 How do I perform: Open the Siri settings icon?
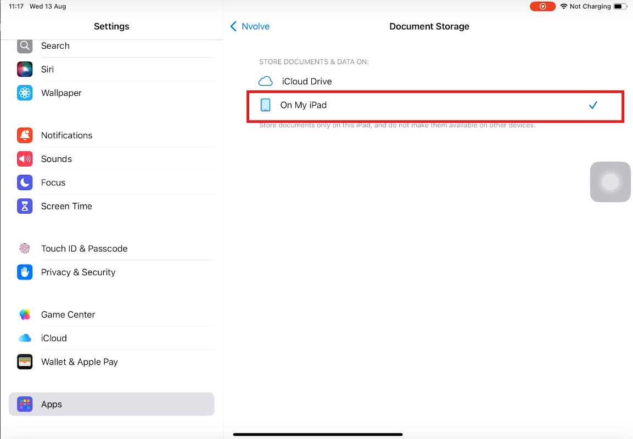point(25,69)
